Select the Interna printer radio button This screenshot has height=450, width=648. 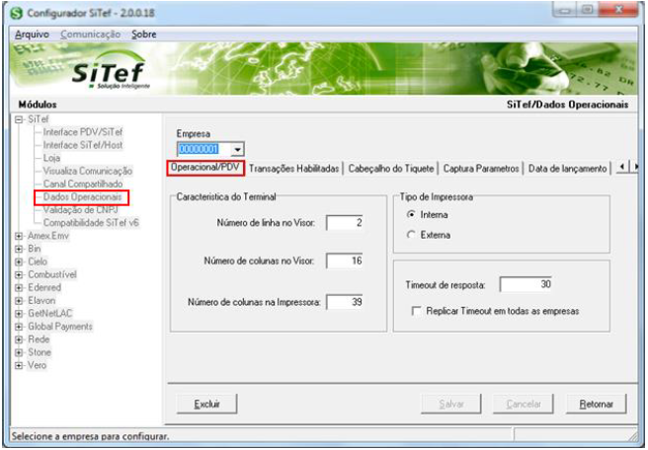411,215
